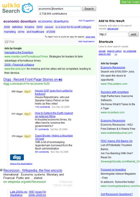Image resolution: width=140 pixels, height=197 pixels.
Task: Click the Add Suggestion link
Action: 87,20
